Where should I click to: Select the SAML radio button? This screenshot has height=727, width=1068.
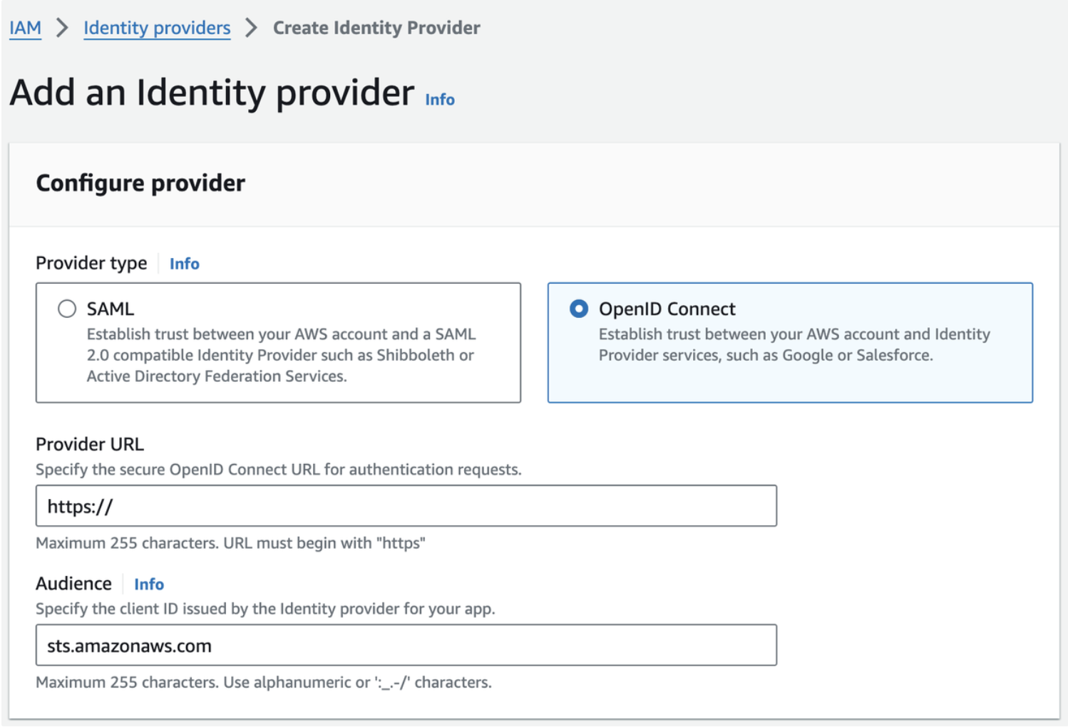pyautogui.click(x=67, y=309)
